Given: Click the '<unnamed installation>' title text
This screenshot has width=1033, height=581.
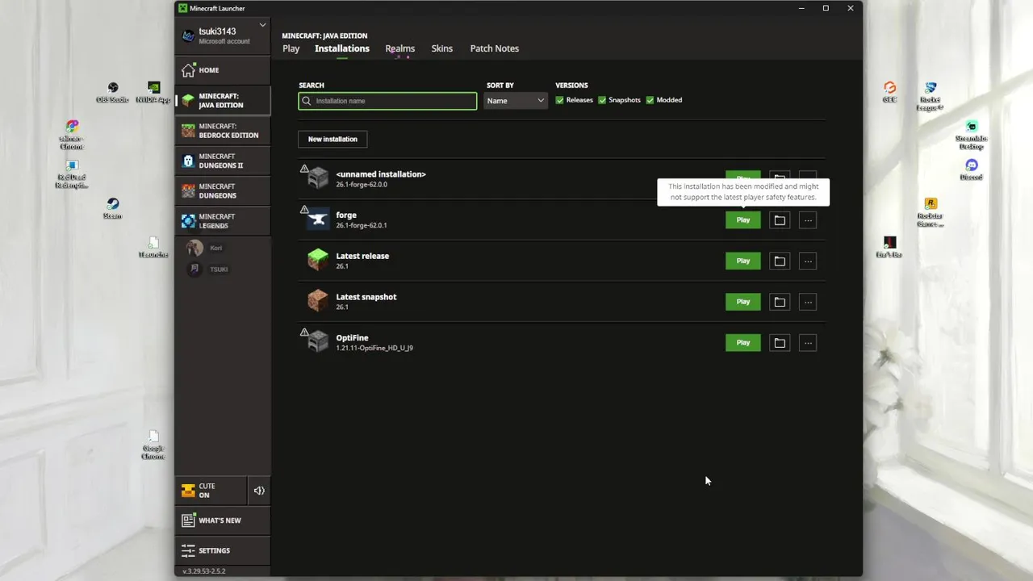Looking at the screenshot, I should pyautogui.click(x=381, y=174).
